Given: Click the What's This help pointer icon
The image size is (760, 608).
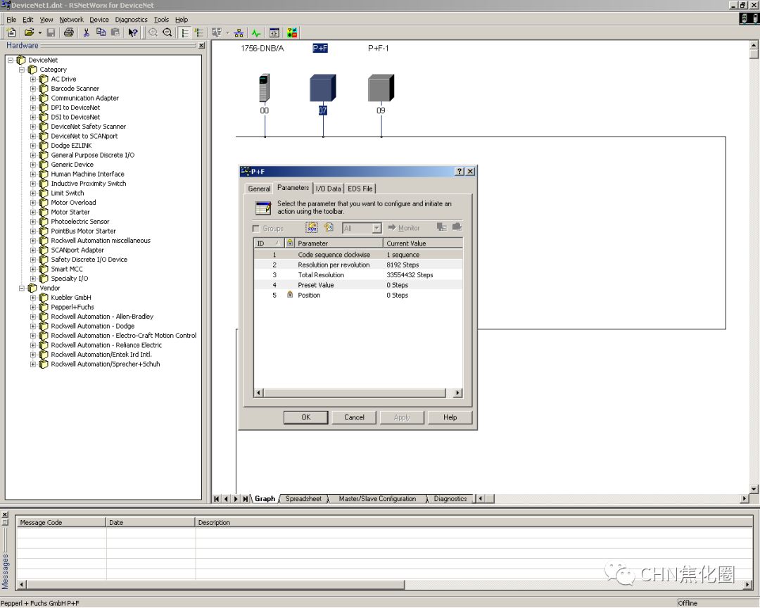Looking at the screenshot, I should (x=133, y=32).
